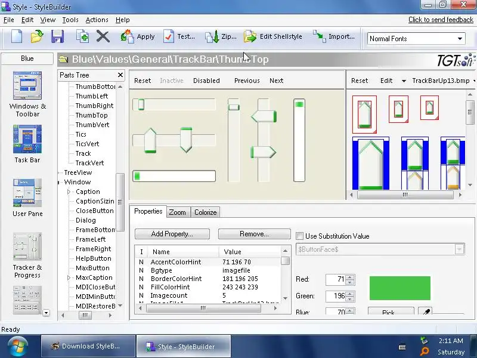This screenshot has height=358, width=477.
Task: Click the Add copy toolbar icon
Action: pos(82,36)
